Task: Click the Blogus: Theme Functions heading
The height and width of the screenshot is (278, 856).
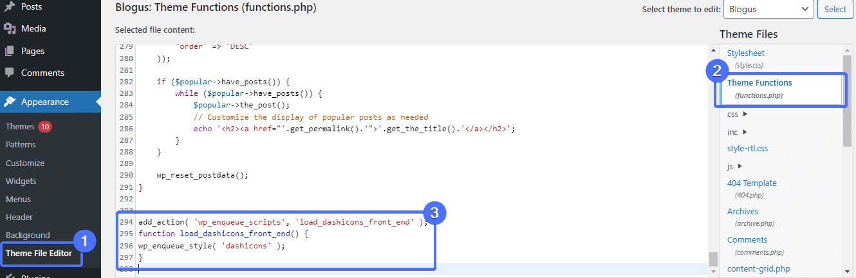Action: pos(216,8)
